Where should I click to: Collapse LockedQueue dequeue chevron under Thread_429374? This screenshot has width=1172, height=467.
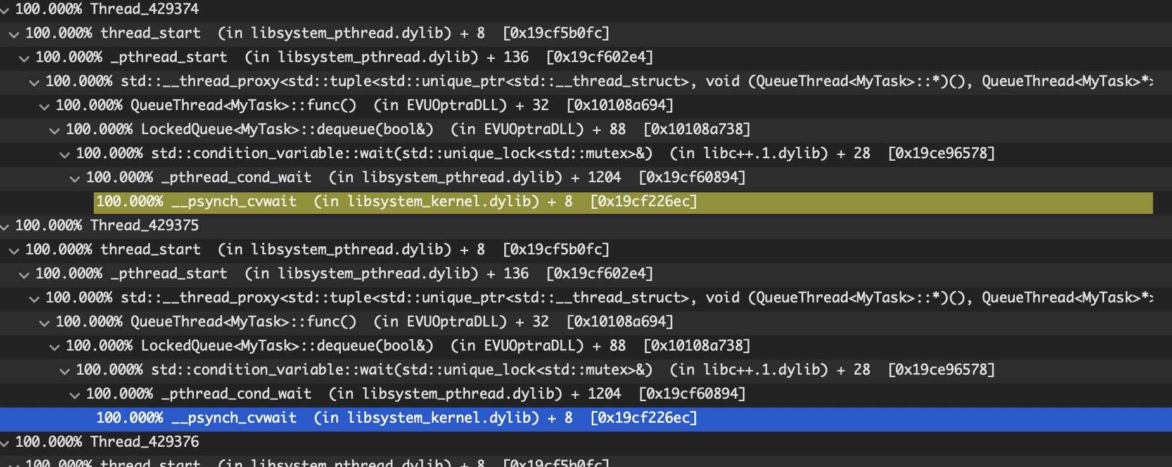pos(54,131)
